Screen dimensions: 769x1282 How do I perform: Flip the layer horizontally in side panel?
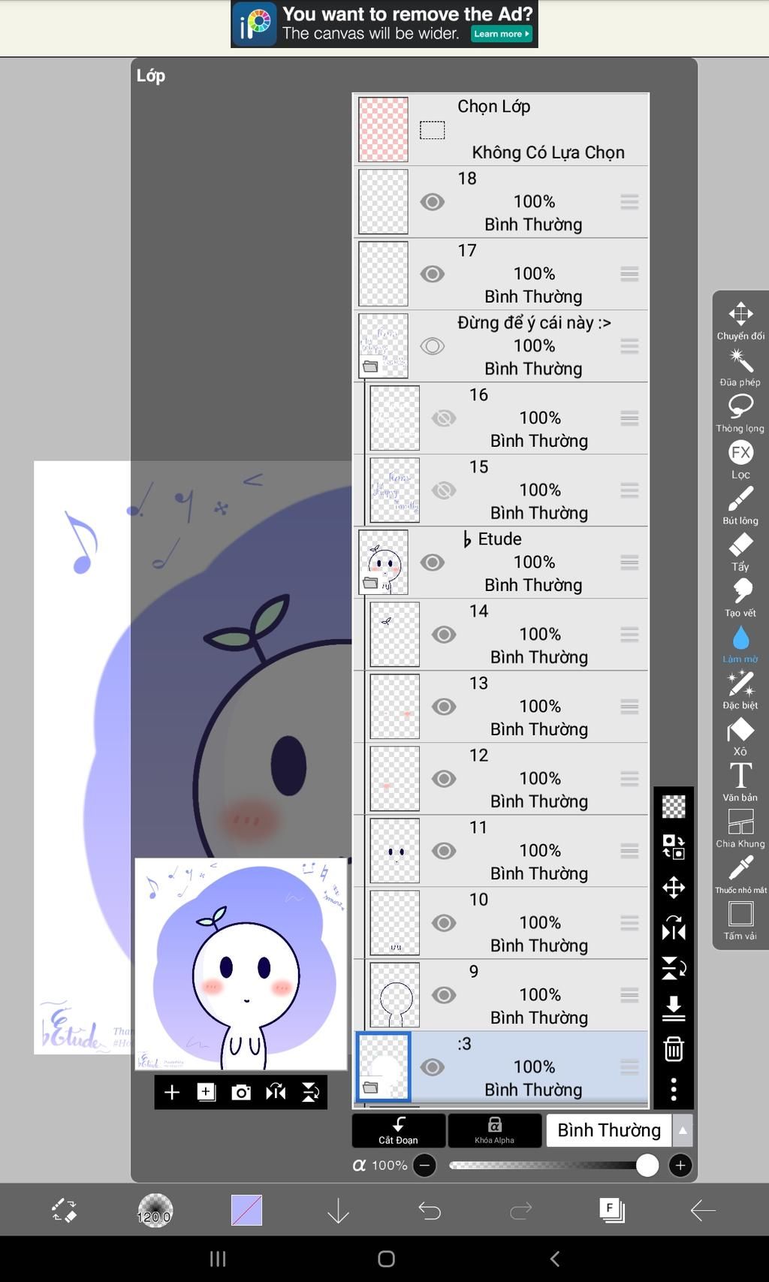point(674,928)
